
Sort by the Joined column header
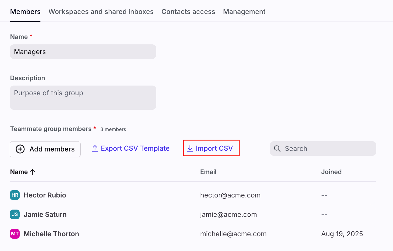(331, 172)
